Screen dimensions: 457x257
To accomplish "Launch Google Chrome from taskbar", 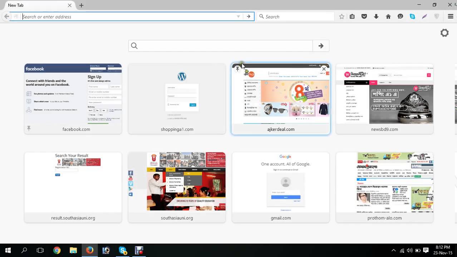I will (x=57, y=250).
